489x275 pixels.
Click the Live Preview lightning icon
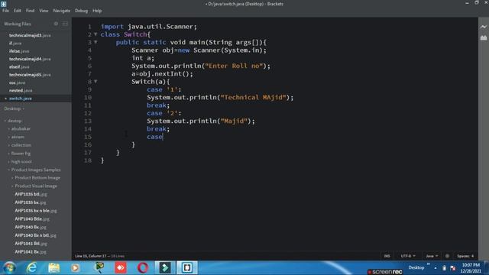click(484, 27)
